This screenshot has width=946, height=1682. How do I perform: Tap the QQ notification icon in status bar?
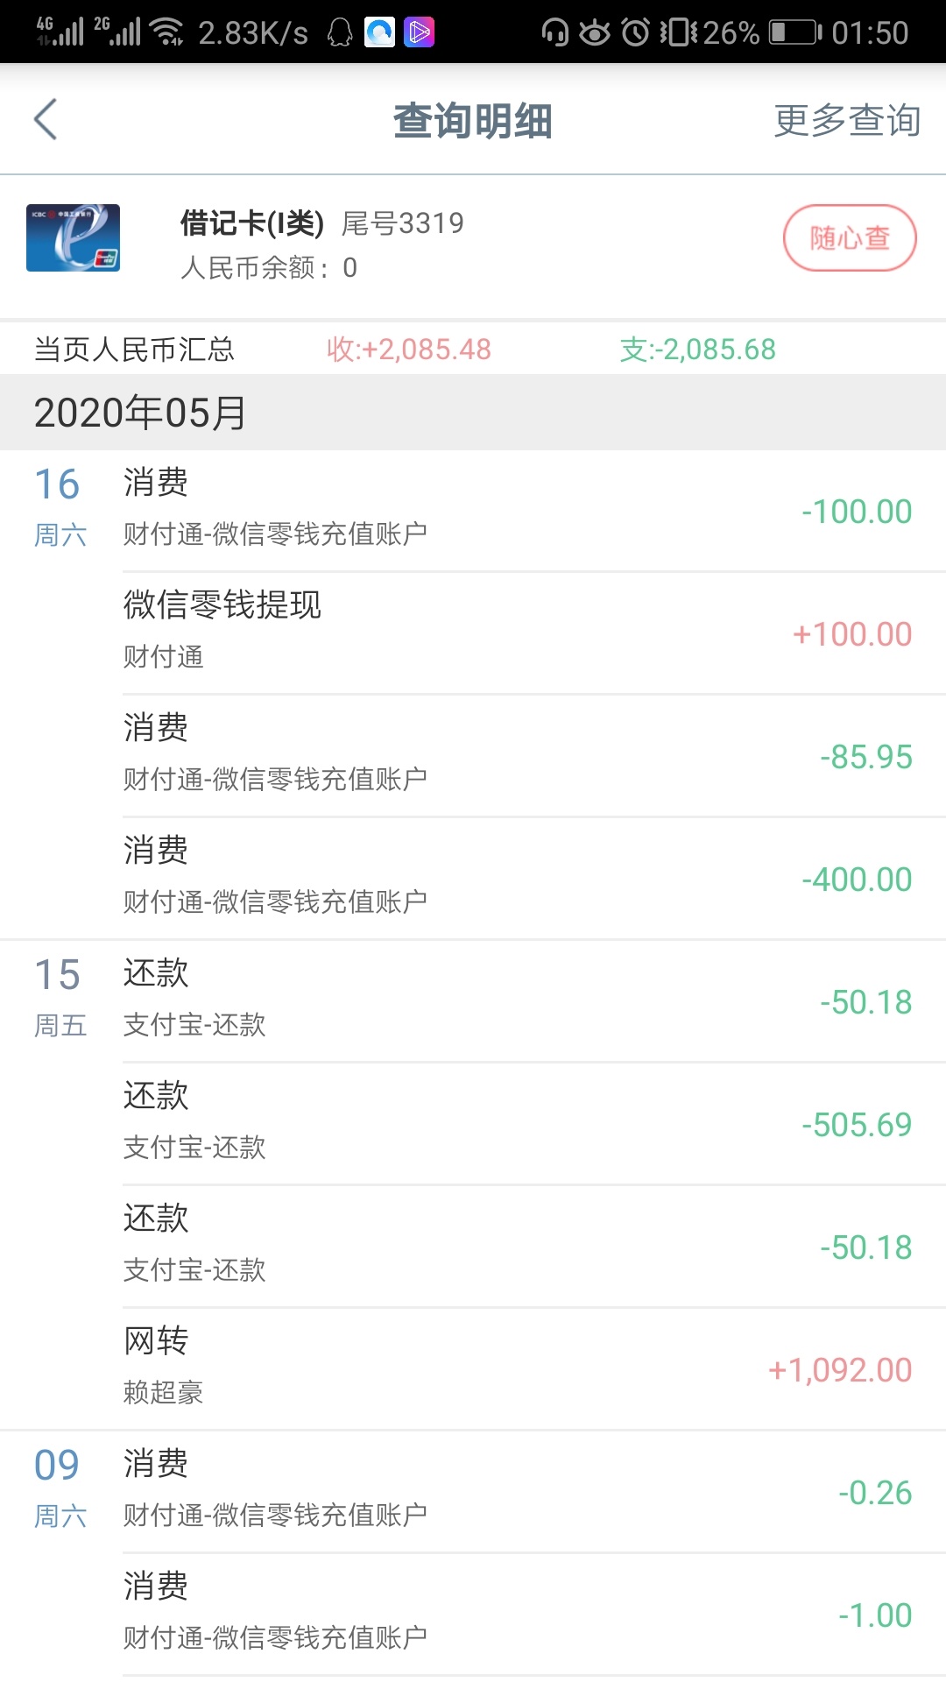[340, 32]
